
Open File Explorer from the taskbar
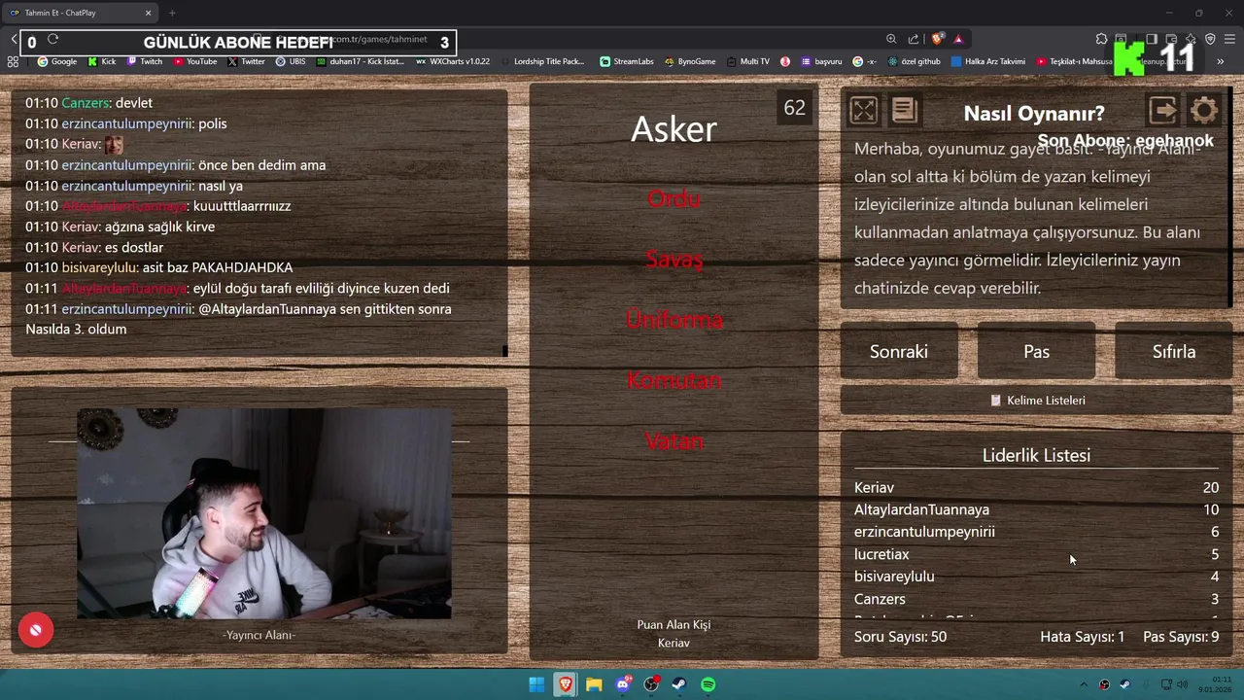click(x=594, y=684)
